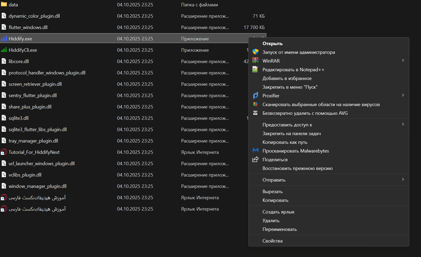
Task: Select Копировать как путь menu entry
Action: pos(285,142)
